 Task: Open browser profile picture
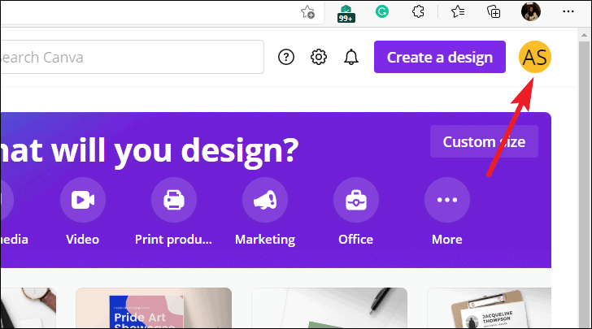(x=531, y=11)
